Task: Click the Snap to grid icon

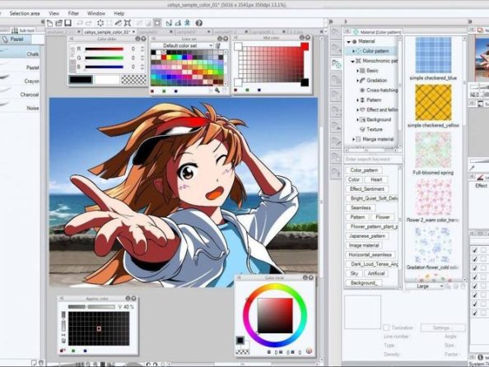Action: (187, 23)
